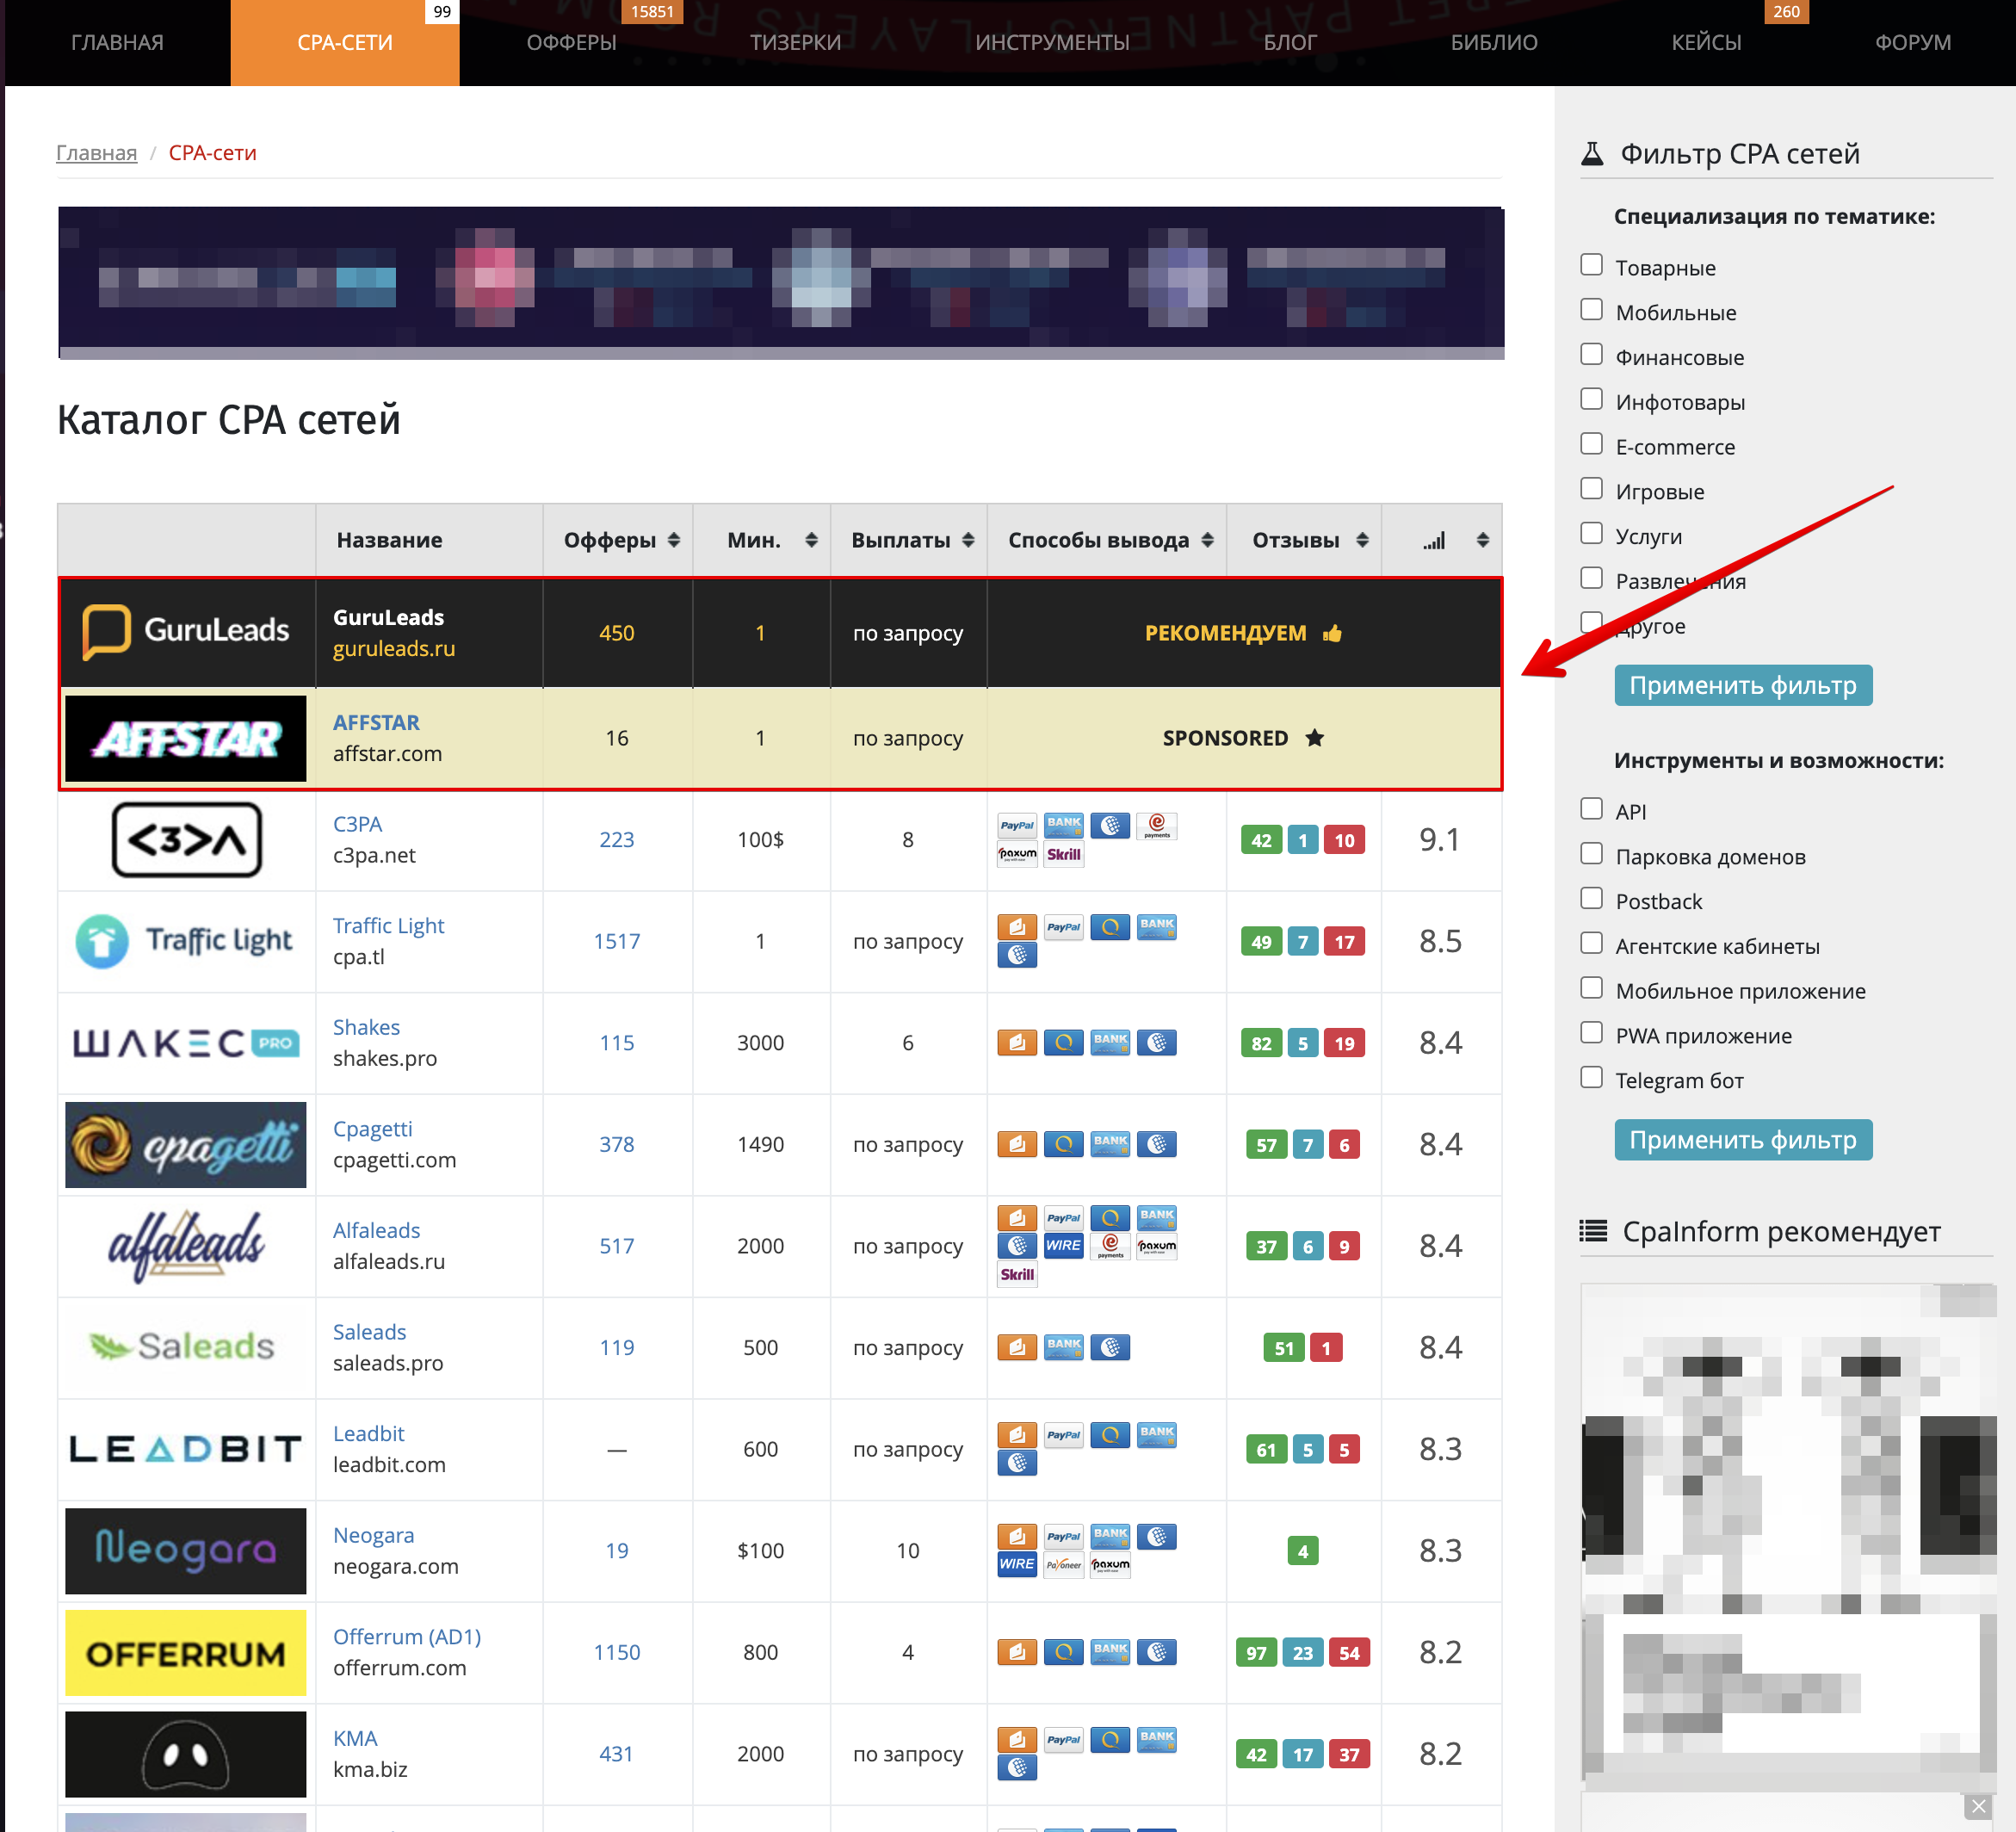Switch to the КЕЙСЫ tab
The image size is (2016, 1832).
tap(1707, 43)
